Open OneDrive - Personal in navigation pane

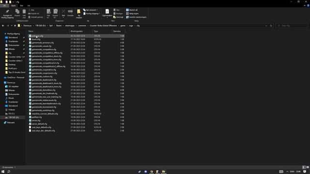[x=15, y=77]
